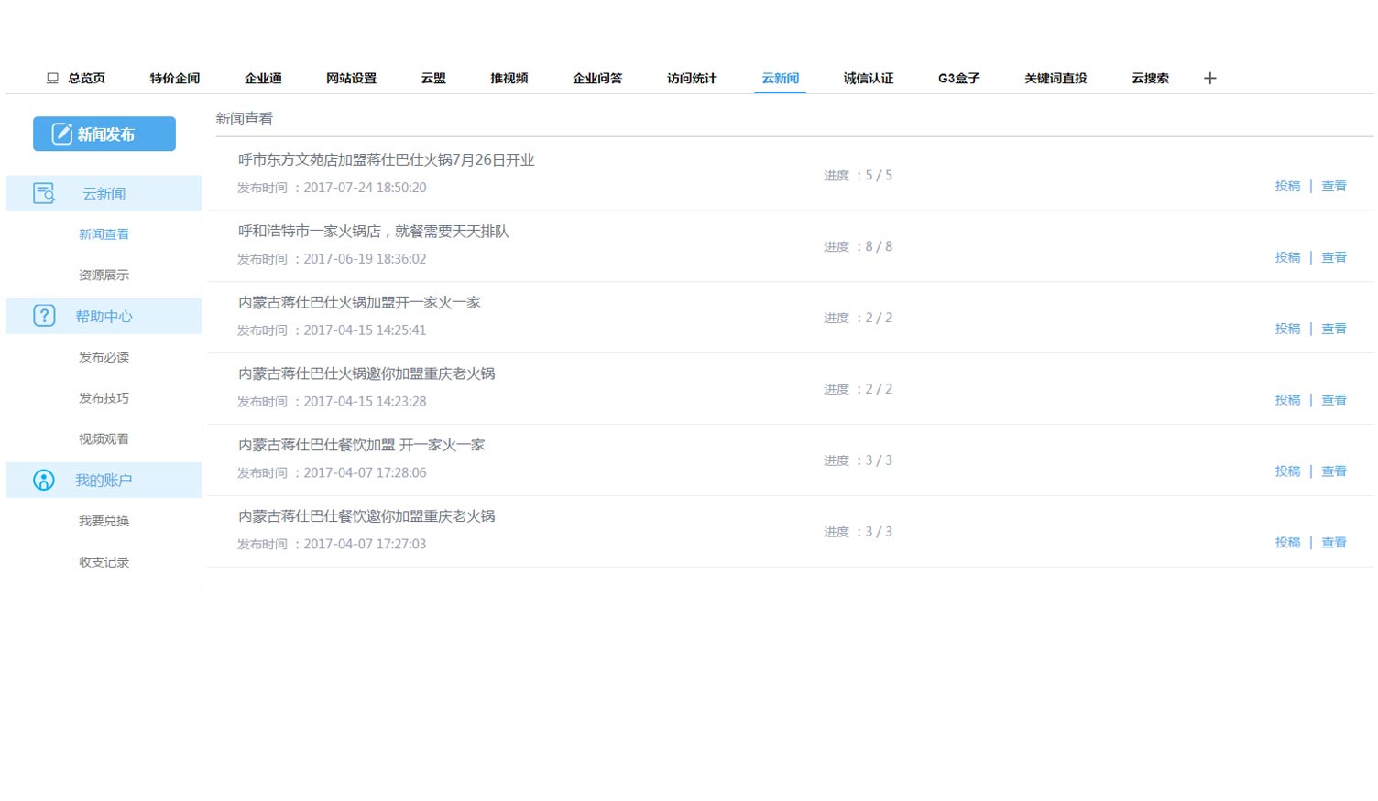Open the 推视频 tab
The width and height of the screenshot is (1378, 801).
point(509,79)
